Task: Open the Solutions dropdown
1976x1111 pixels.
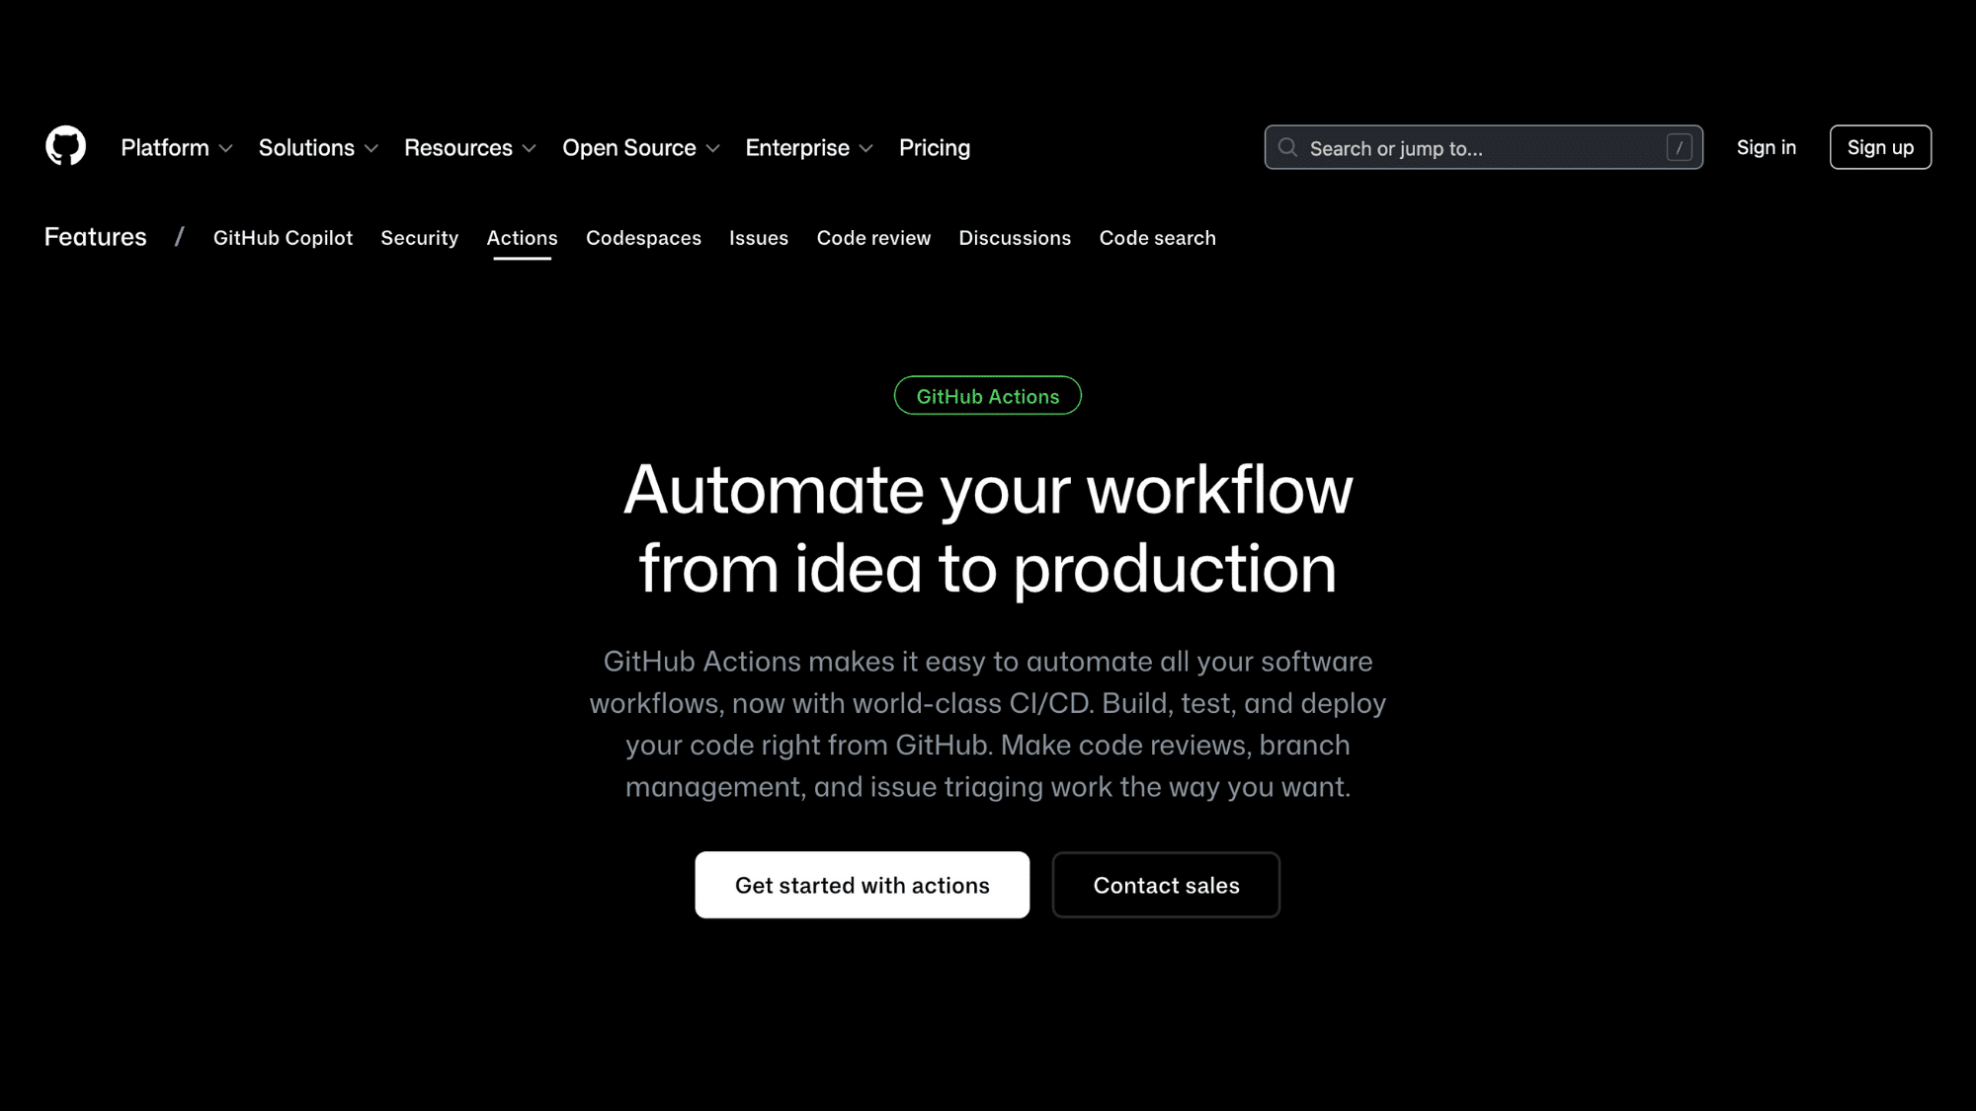Action: click(317, 147)
